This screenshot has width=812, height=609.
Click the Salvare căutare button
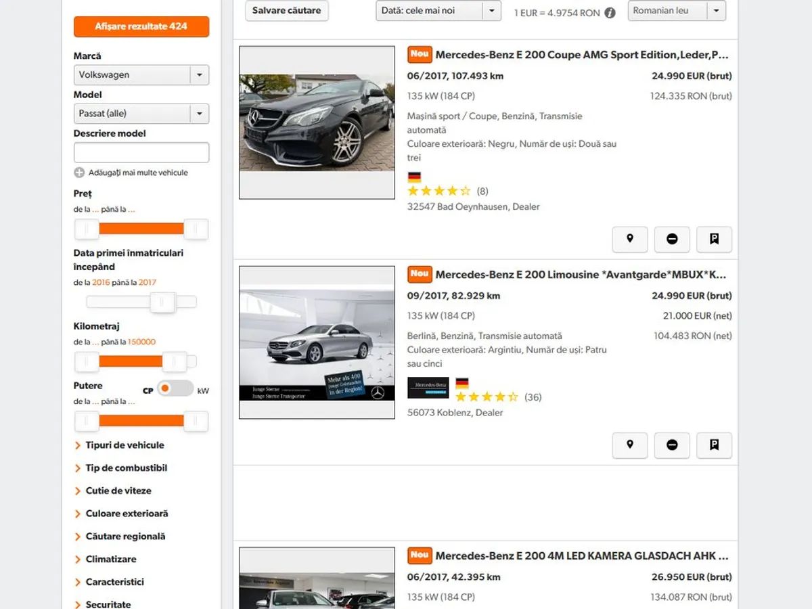[286, 11]
